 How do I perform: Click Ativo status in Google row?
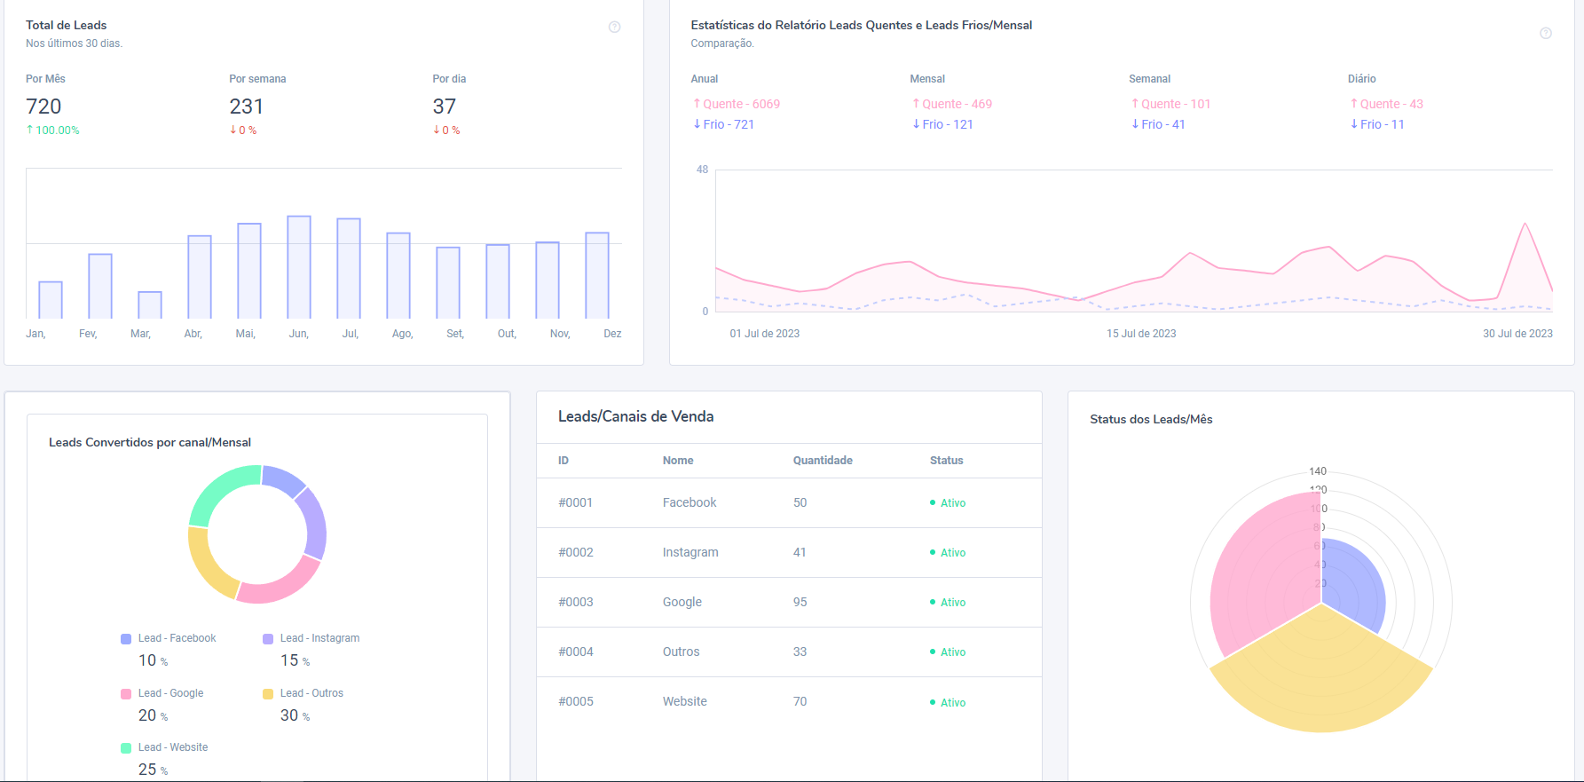952,603
